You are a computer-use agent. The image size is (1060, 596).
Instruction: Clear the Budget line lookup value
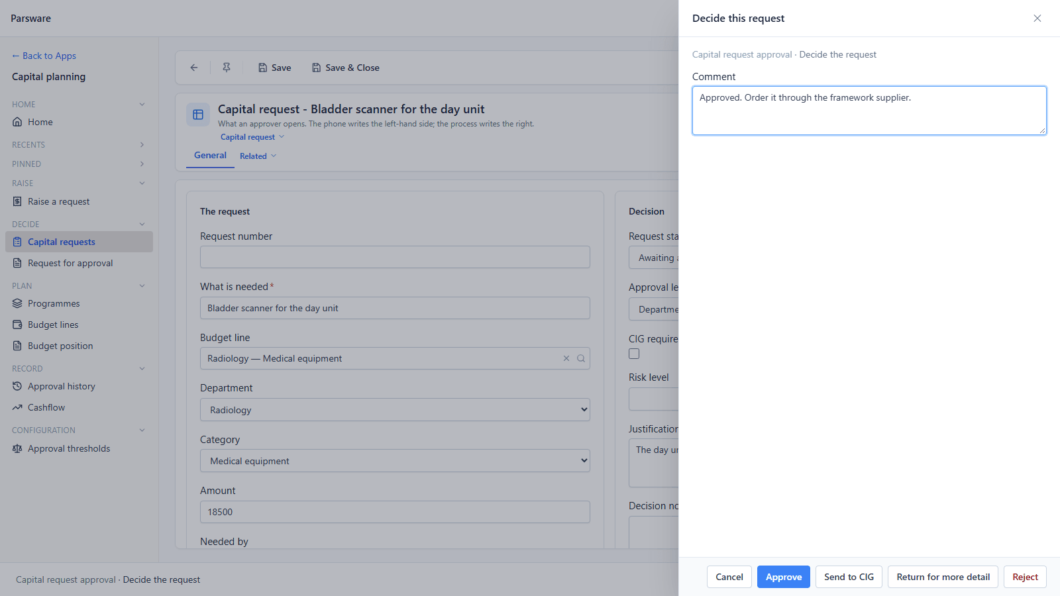566,358
